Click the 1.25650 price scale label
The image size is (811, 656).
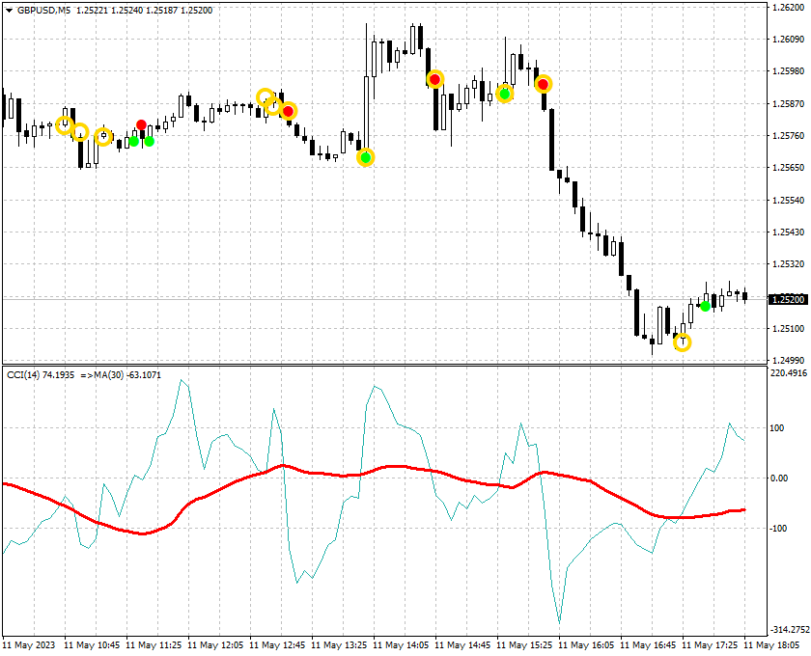[x=788, y=168]
